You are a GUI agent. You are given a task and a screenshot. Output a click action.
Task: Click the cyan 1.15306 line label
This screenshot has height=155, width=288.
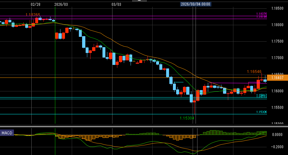pos(261,112)
